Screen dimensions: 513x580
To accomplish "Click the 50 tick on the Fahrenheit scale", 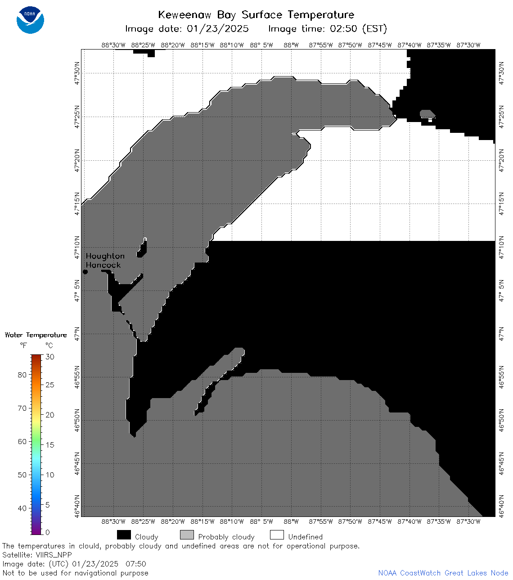I will click(22, 475).
